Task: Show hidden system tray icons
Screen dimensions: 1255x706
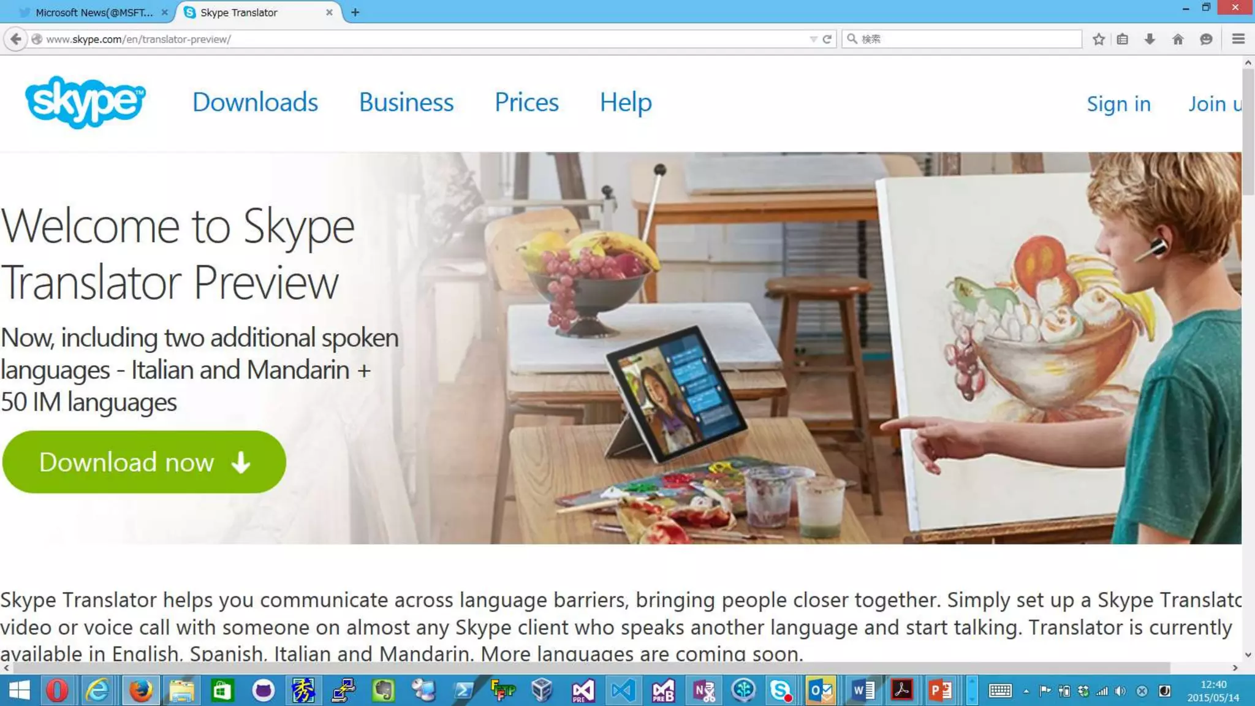Action: pos(1026,691)
